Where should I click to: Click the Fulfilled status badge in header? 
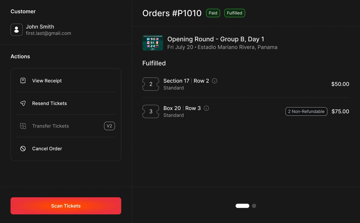(x=234, y=13)
